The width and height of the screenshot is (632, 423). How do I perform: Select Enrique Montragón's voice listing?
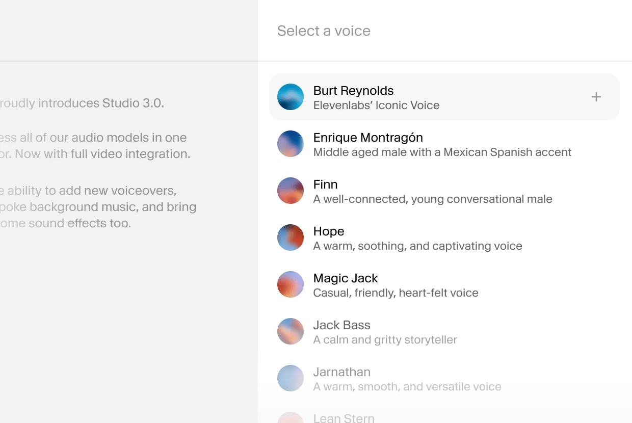(442, 144)
